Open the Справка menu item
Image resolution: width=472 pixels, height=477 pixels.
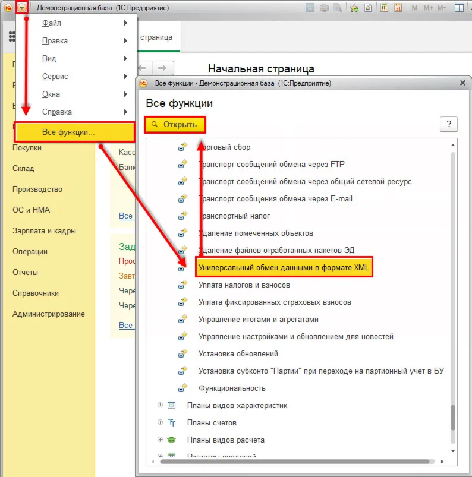(75, 112)
